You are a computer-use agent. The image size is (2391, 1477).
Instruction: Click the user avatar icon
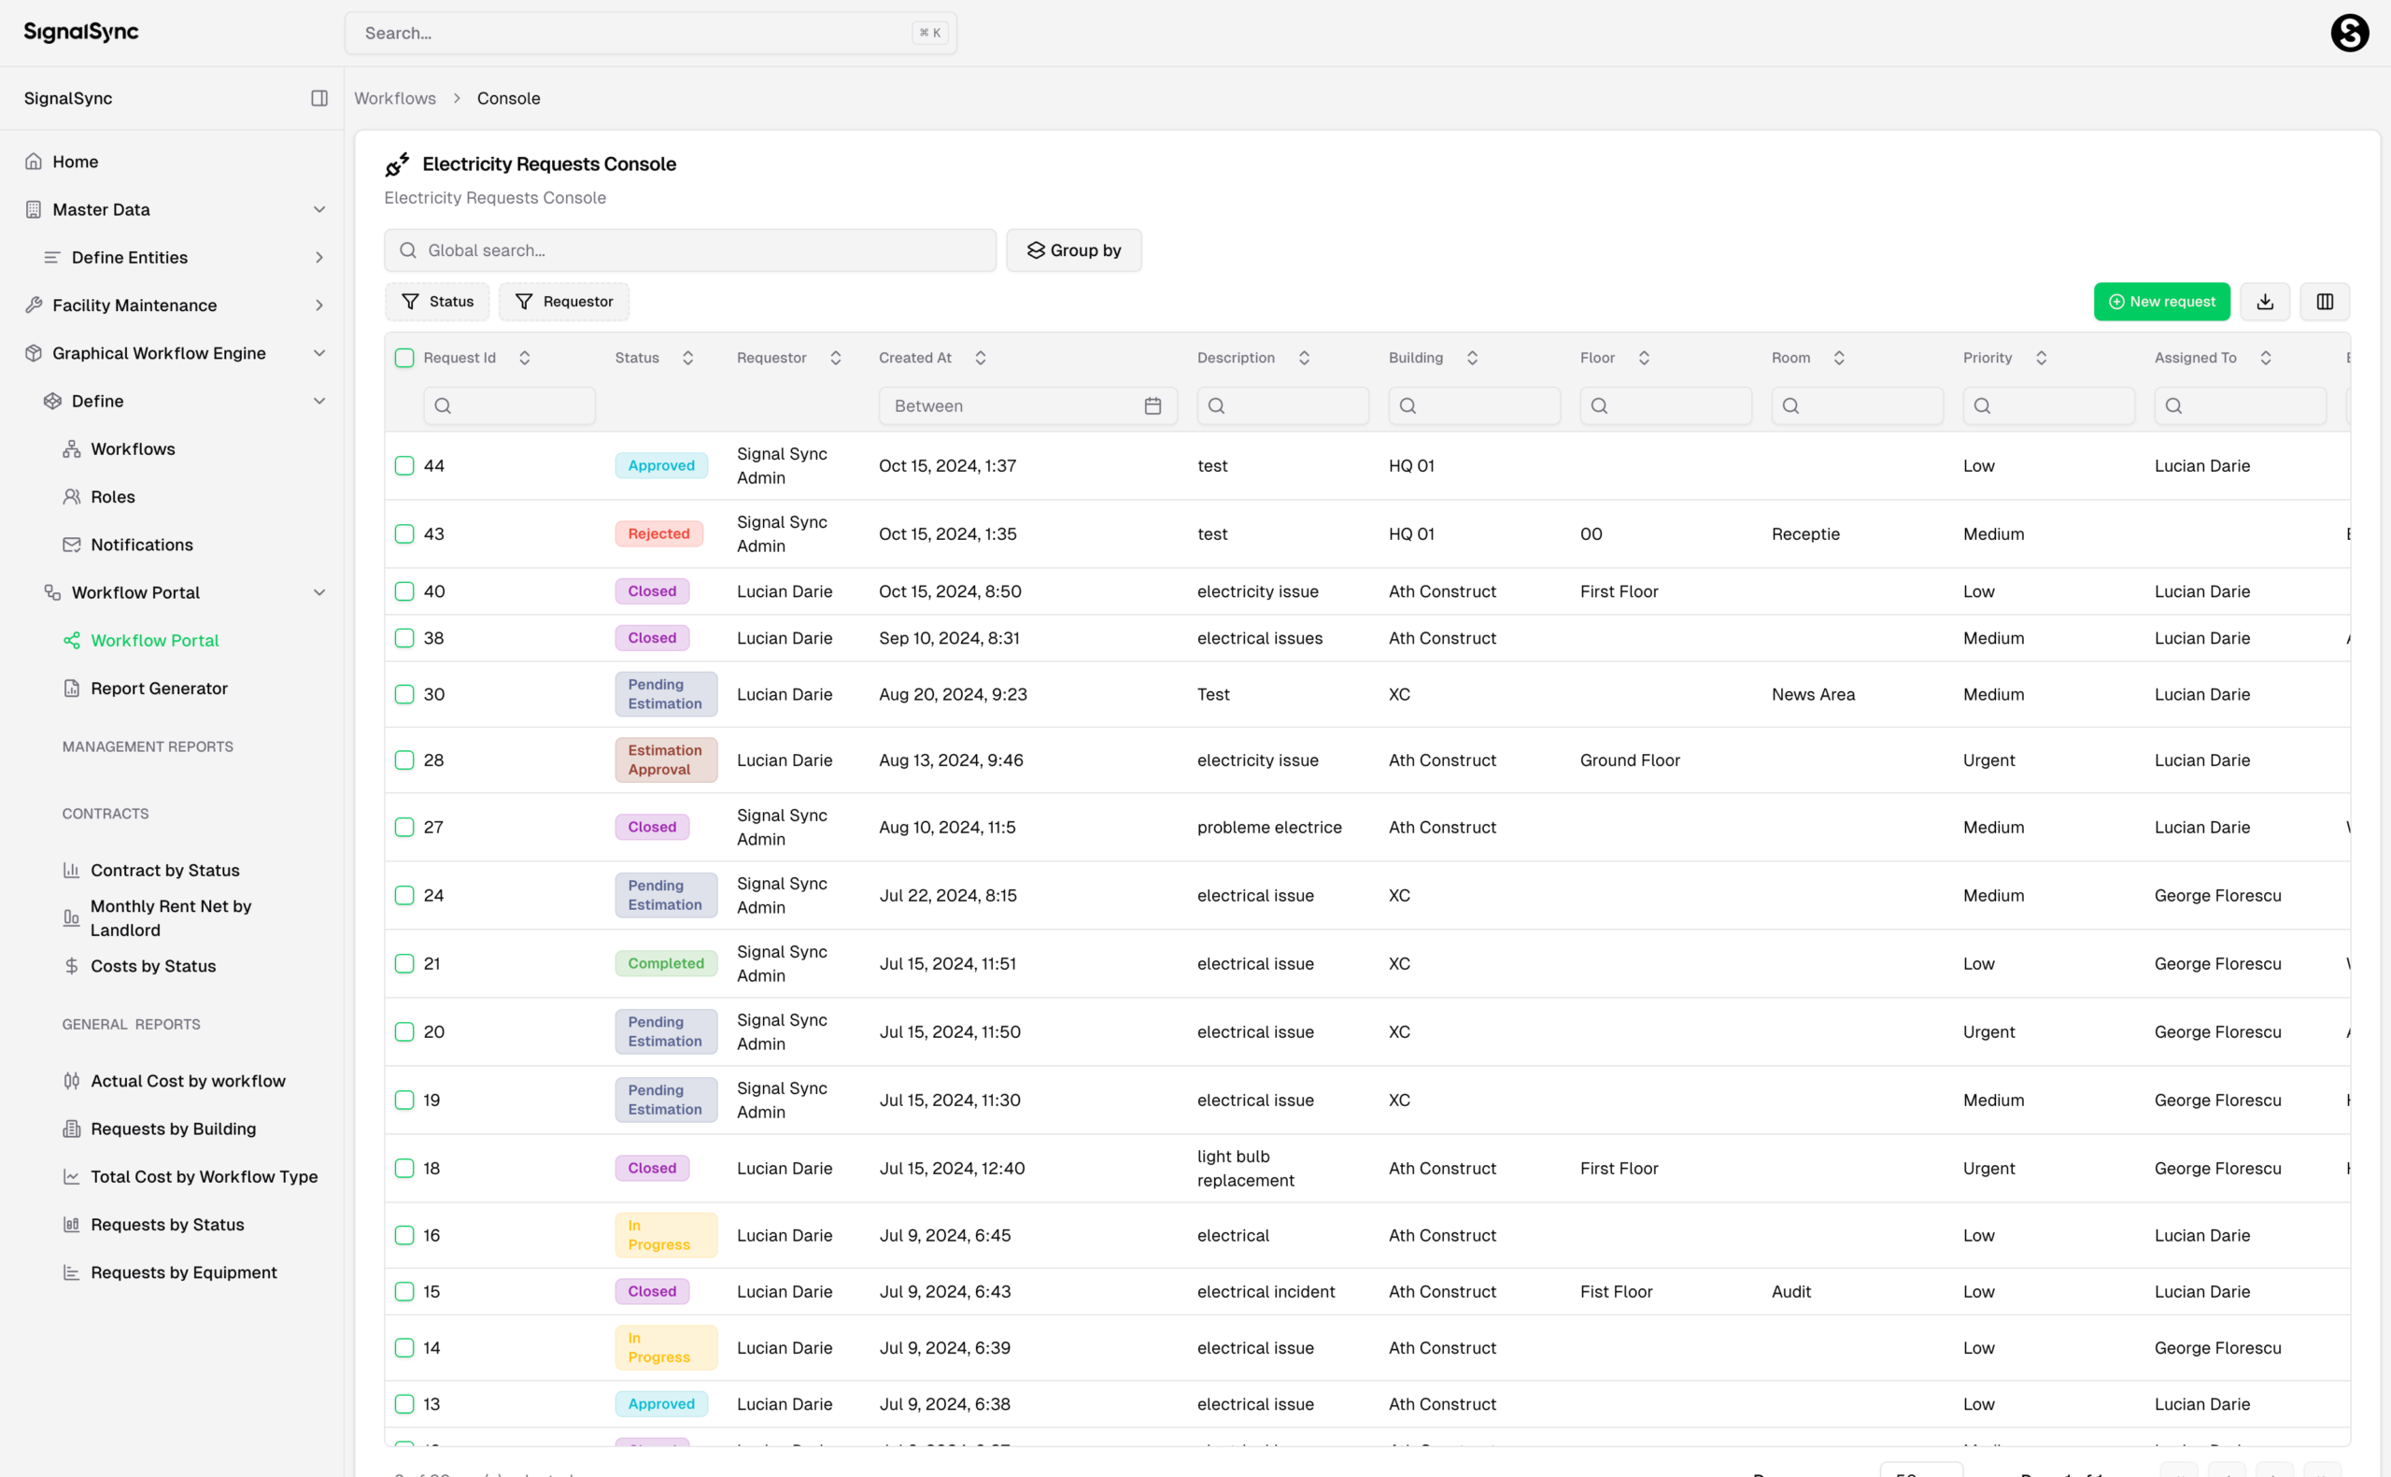[x=2349, y=34]
